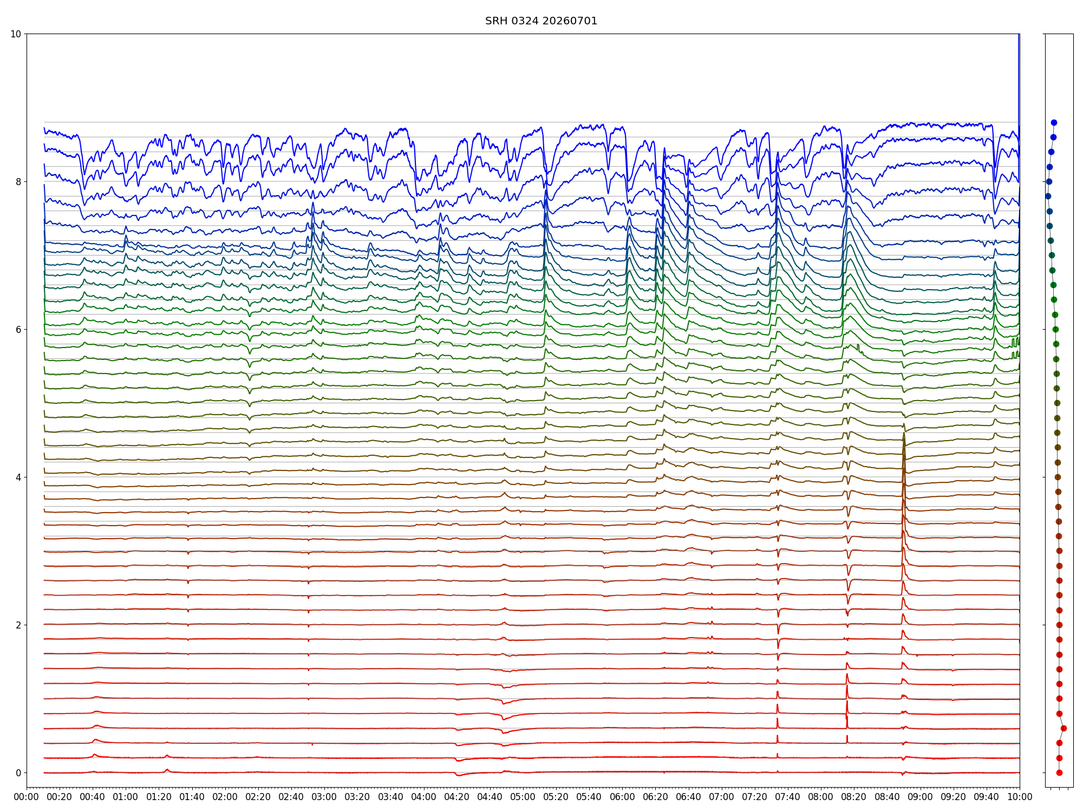1083x812 pixels.
Task: Click the x-axis time label "03:40"
Action: tap(390, 797)
